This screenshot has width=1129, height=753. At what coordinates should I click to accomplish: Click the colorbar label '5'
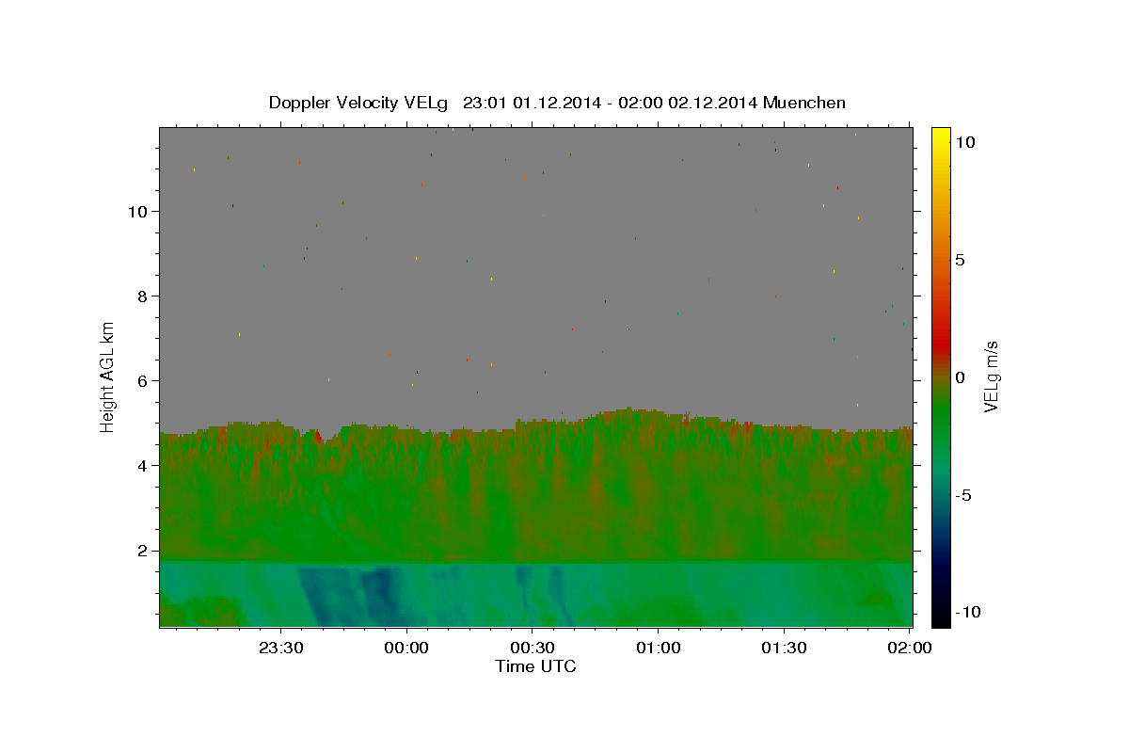[960, 260]
